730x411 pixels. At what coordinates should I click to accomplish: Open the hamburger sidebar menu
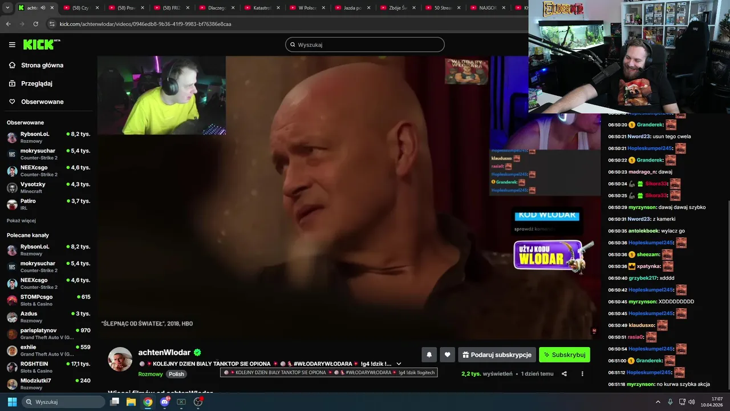[x=12, y=45]
